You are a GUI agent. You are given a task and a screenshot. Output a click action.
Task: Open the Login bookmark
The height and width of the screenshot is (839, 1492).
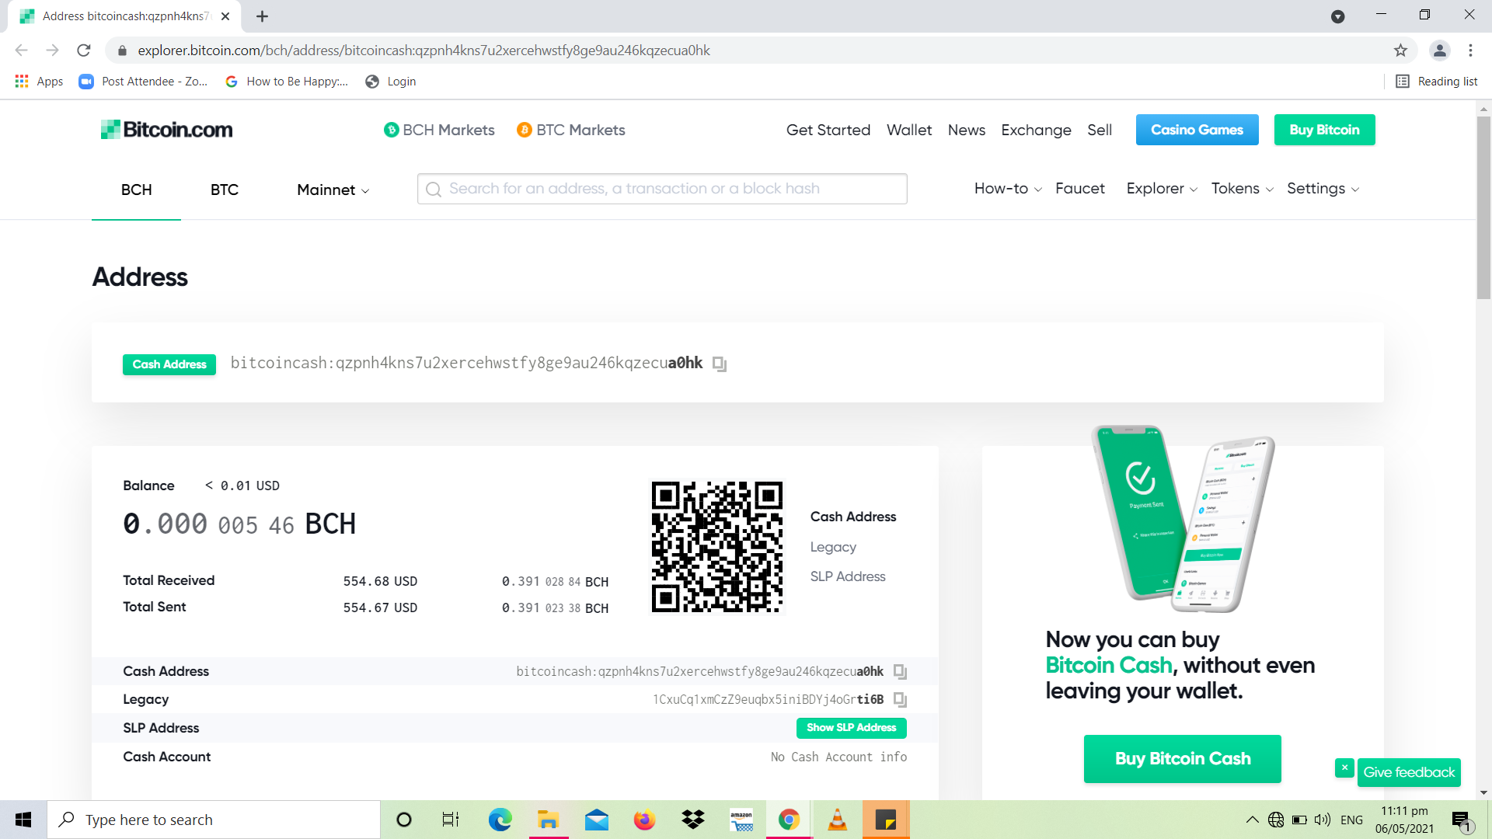tap(391, 82)
